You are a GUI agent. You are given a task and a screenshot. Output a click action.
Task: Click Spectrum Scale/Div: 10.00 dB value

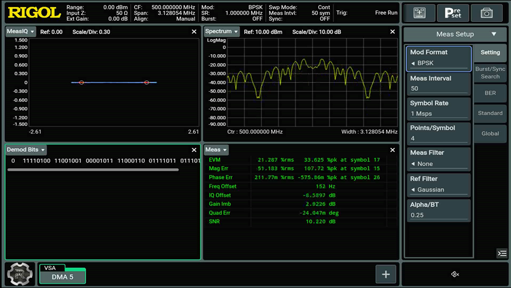point(316,32)
